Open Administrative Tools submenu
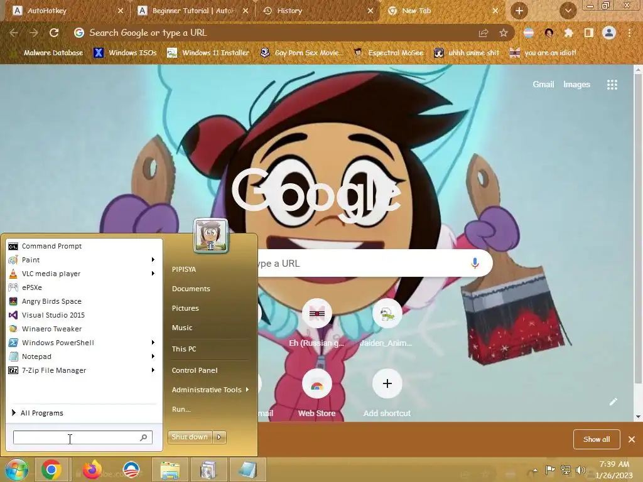This screenshot has width=643, height=482. click(x=210, y=390)
